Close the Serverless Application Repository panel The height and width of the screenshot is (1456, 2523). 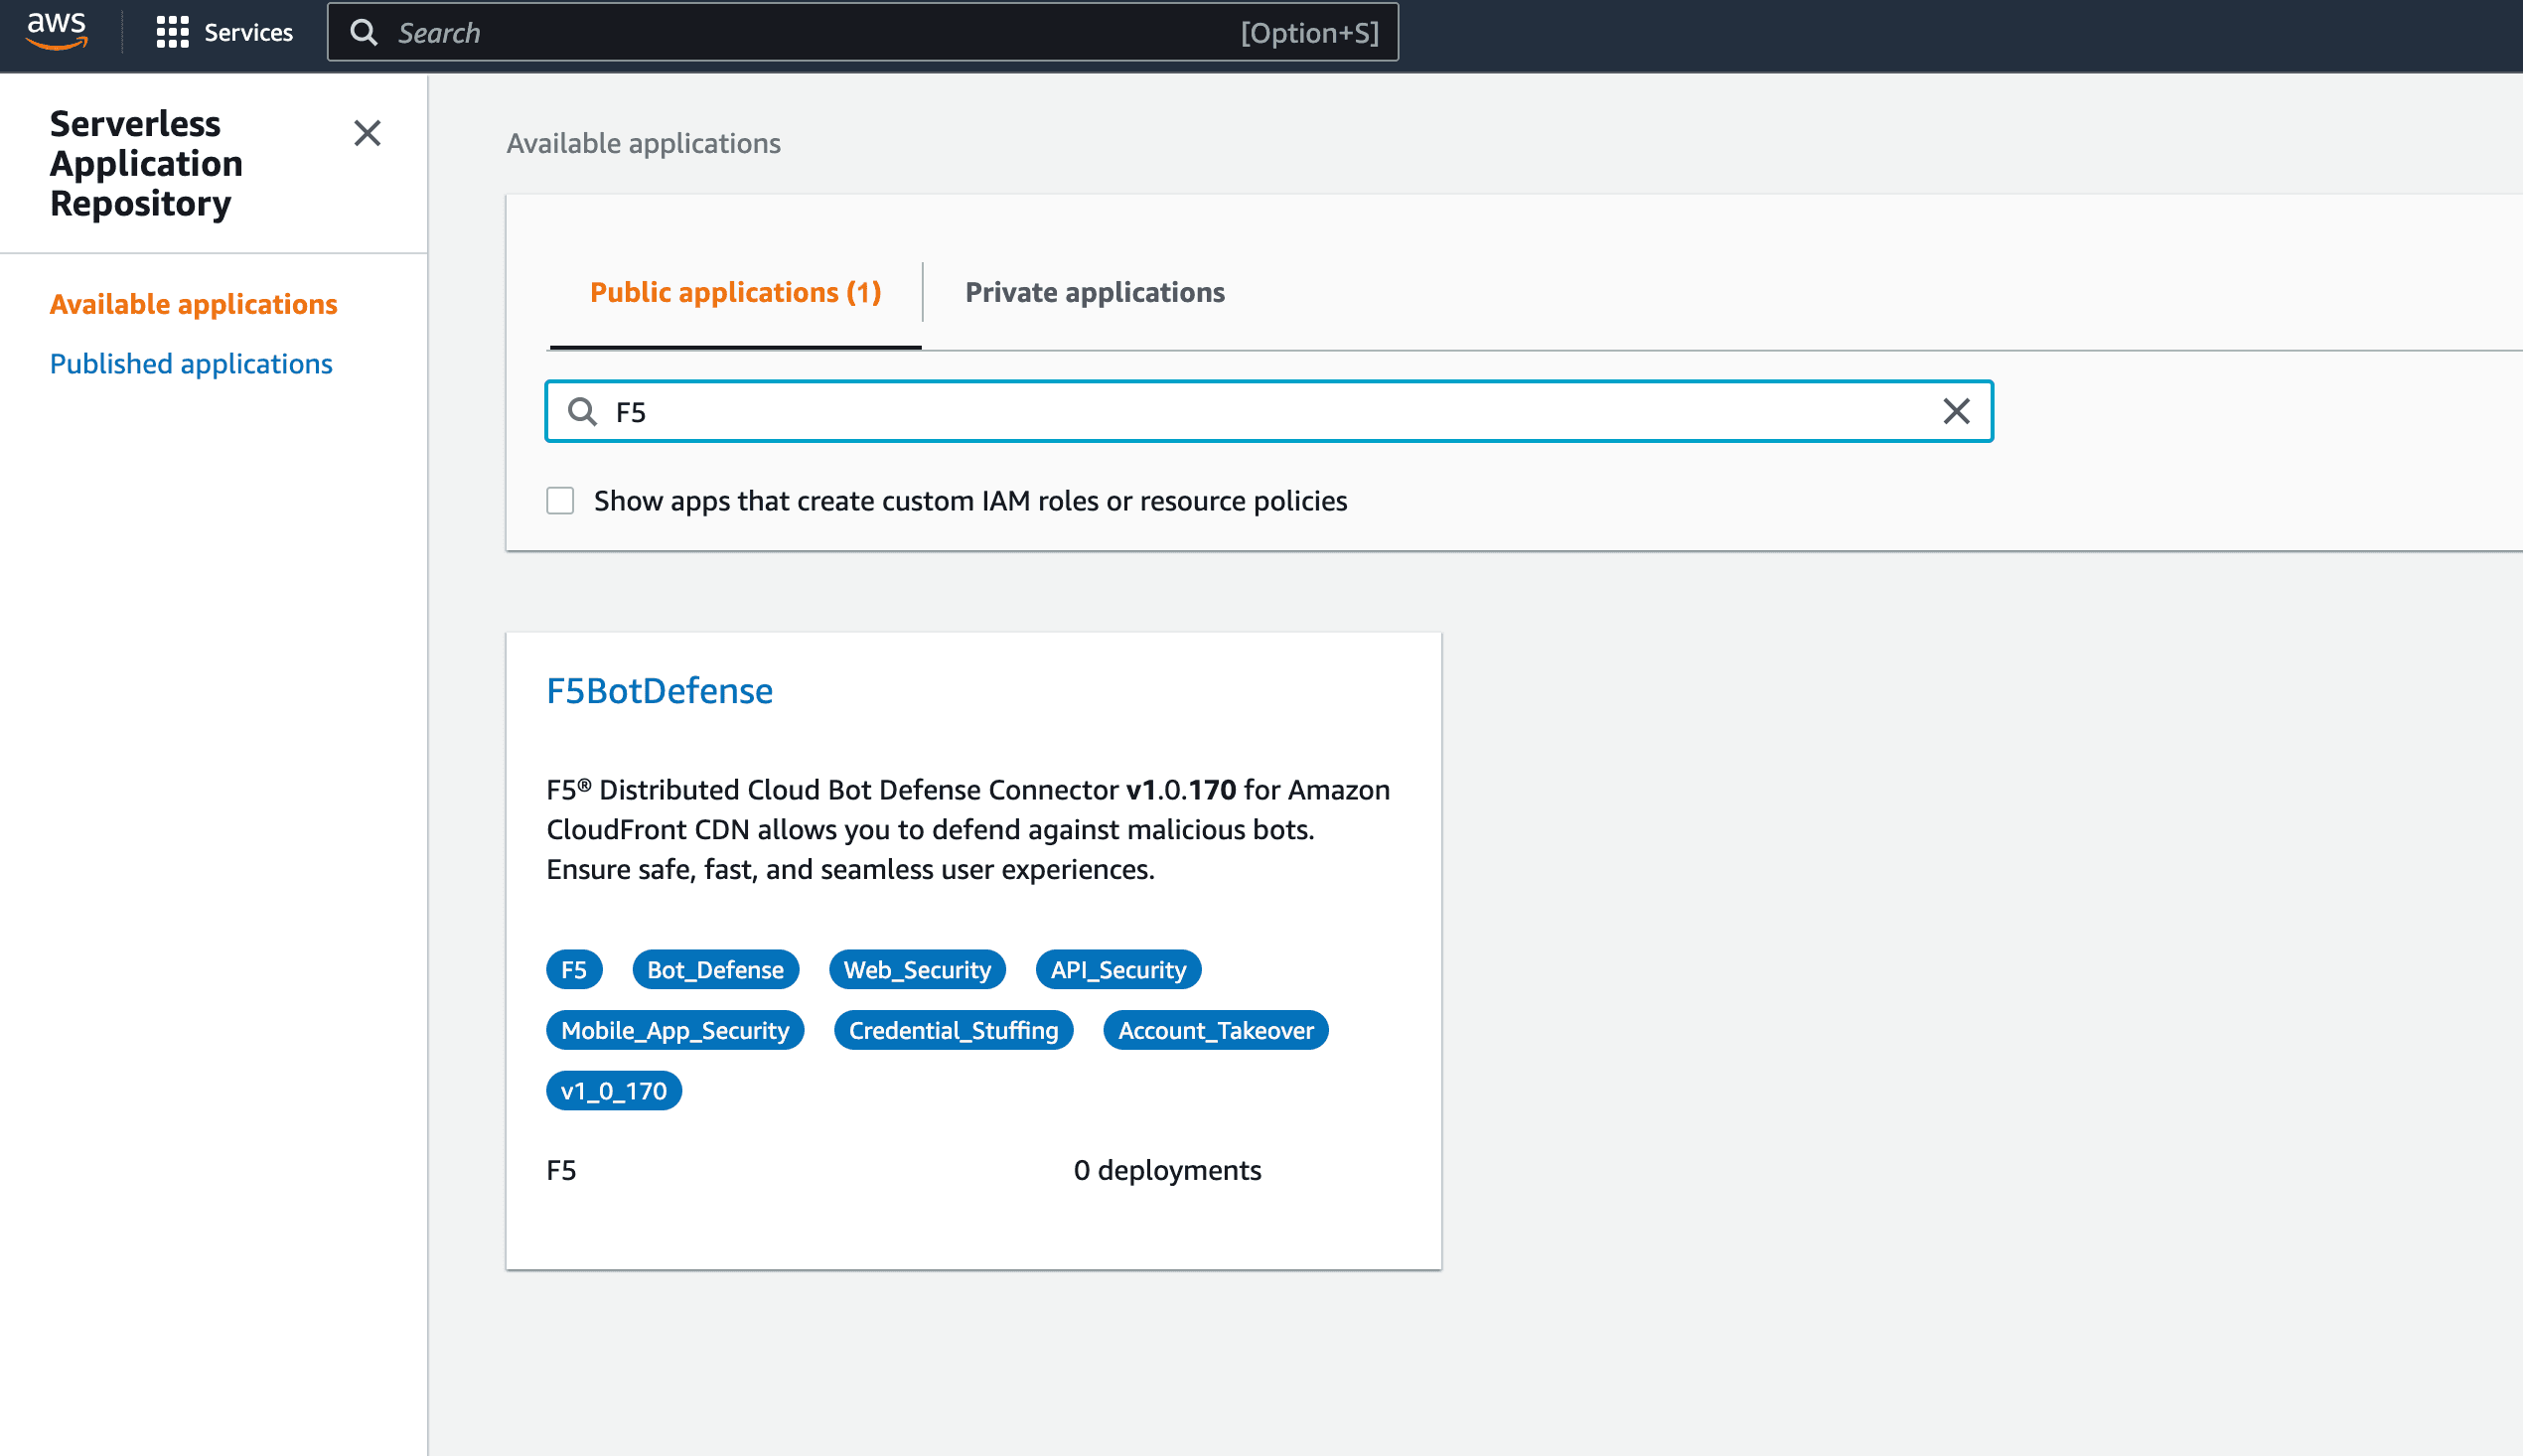(367, 134)
